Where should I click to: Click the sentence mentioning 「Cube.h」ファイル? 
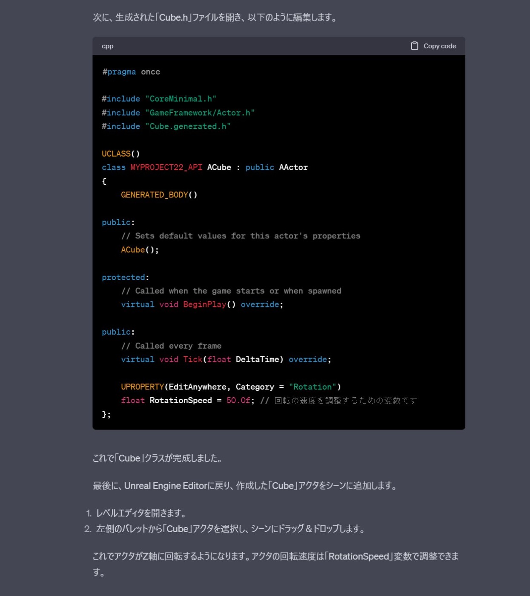tap(216, 17)
